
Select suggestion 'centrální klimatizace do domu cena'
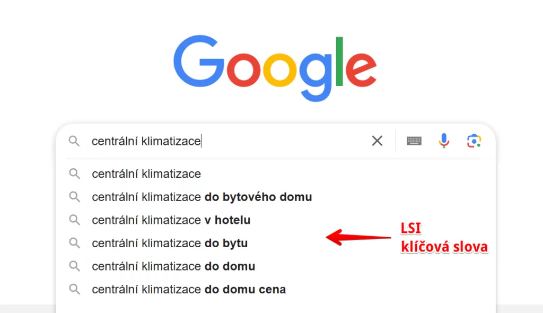pos(189,289)
